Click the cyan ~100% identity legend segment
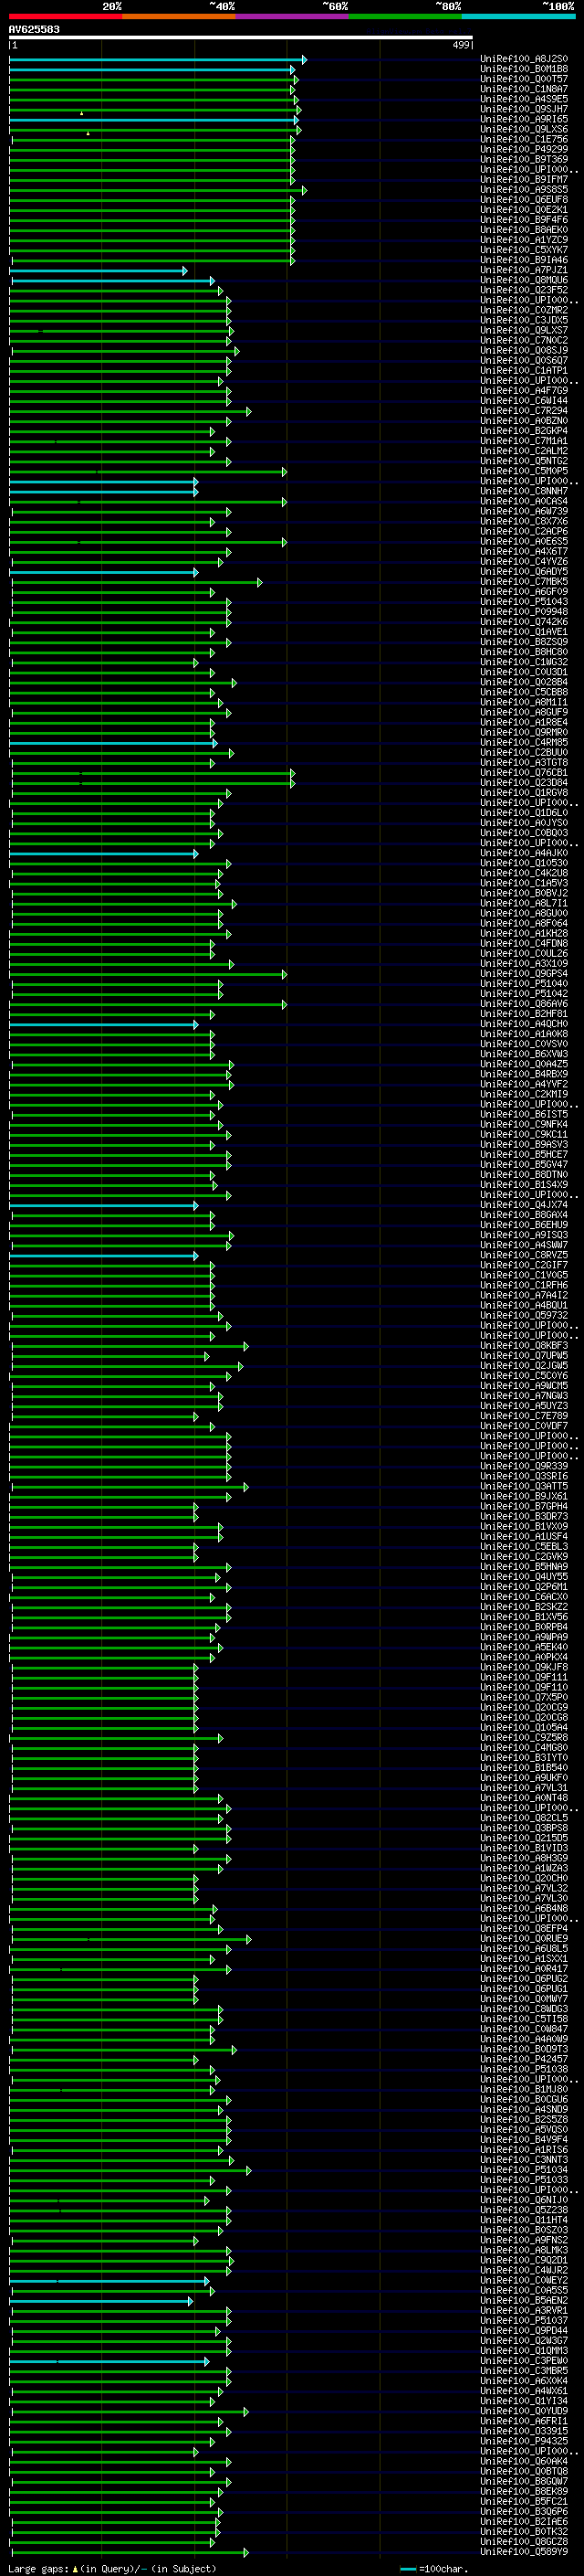The image size is (584, 2576). (518, 16)
